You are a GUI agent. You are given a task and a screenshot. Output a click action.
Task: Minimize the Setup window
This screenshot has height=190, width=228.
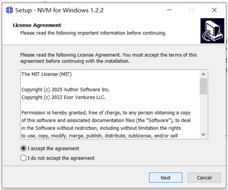coord(169,10)
